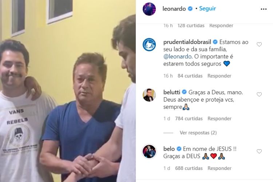Like belo's comment with the heart
The height and width of the screenshot is (182, 273).
click(x=259, y=151)
